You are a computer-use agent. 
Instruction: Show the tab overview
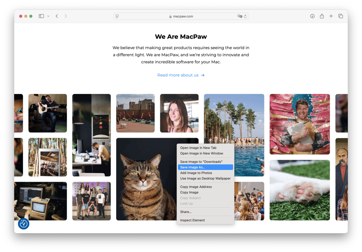coord(341,16)
